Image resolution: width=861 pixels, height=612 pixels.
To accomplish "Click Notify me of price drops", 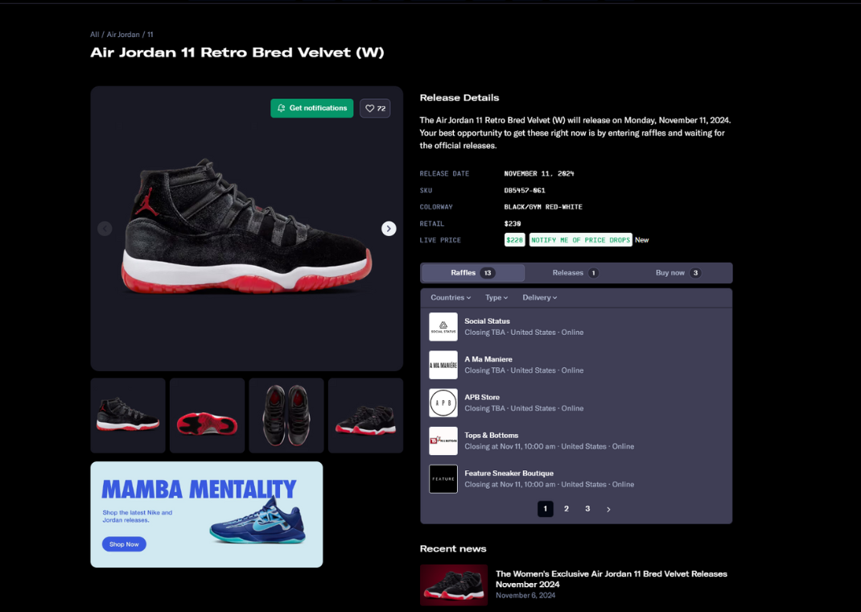I will (x=580, y=240).
